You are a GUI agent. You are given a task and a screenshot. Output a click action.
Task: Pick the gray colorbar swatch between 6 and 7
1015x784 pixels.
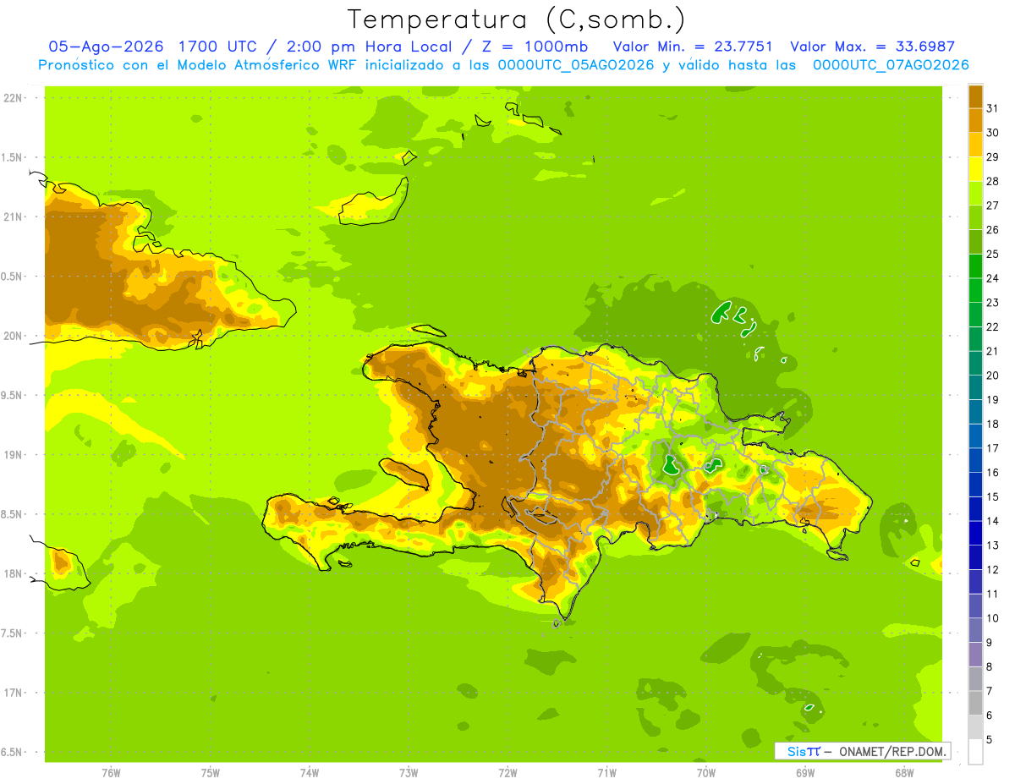pyautogui.click(x=975, y=704)
